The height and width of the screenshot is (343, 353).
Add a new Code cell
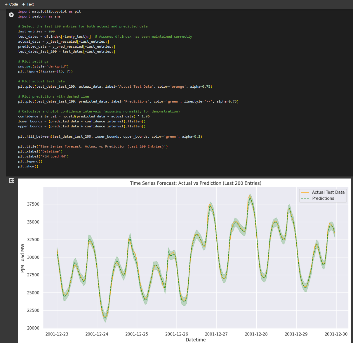[x=11, y=4]
